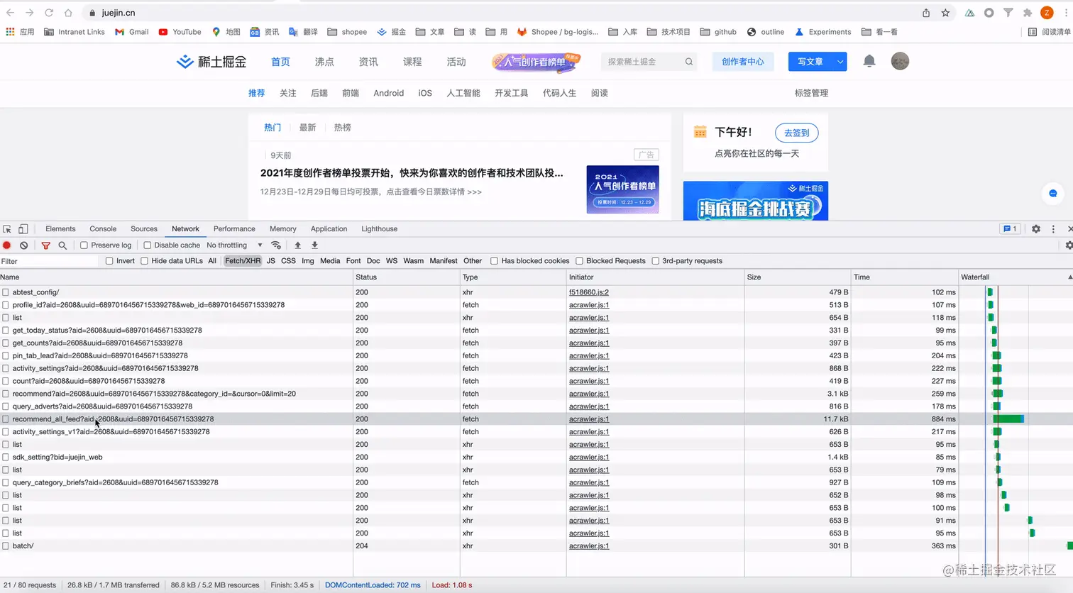Stop recording network log with red button
Image resolution: width=1073 pixels, height=593 pixels.
(7, 245)
